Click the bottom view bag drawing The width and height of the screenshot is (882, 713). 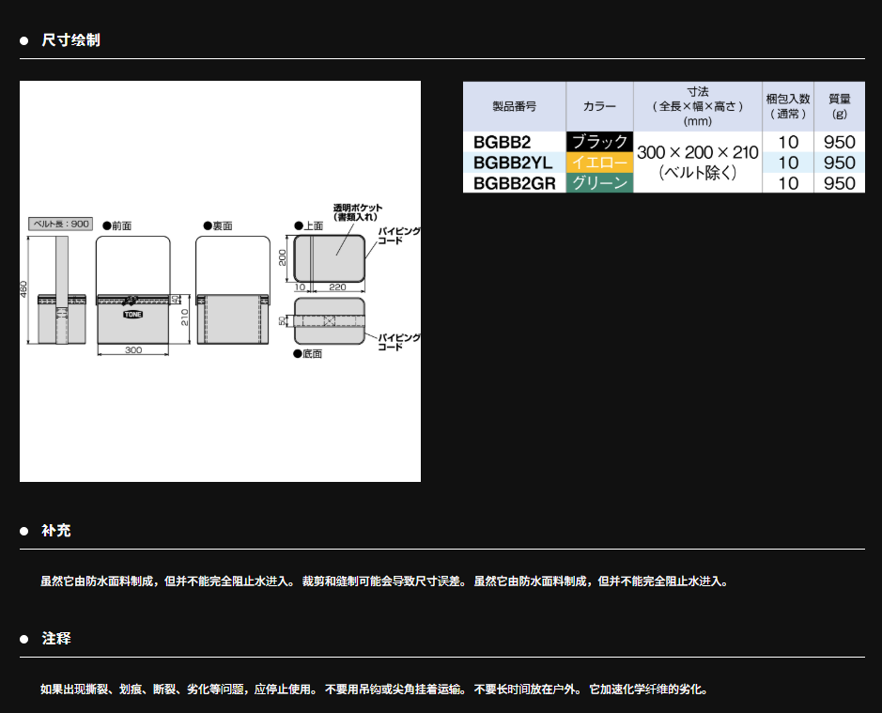330,321
